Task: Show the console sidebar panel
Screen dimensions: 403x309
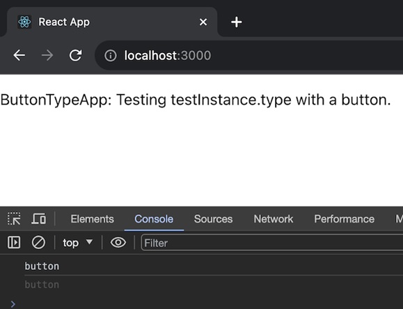Action: tap(14, 243)
